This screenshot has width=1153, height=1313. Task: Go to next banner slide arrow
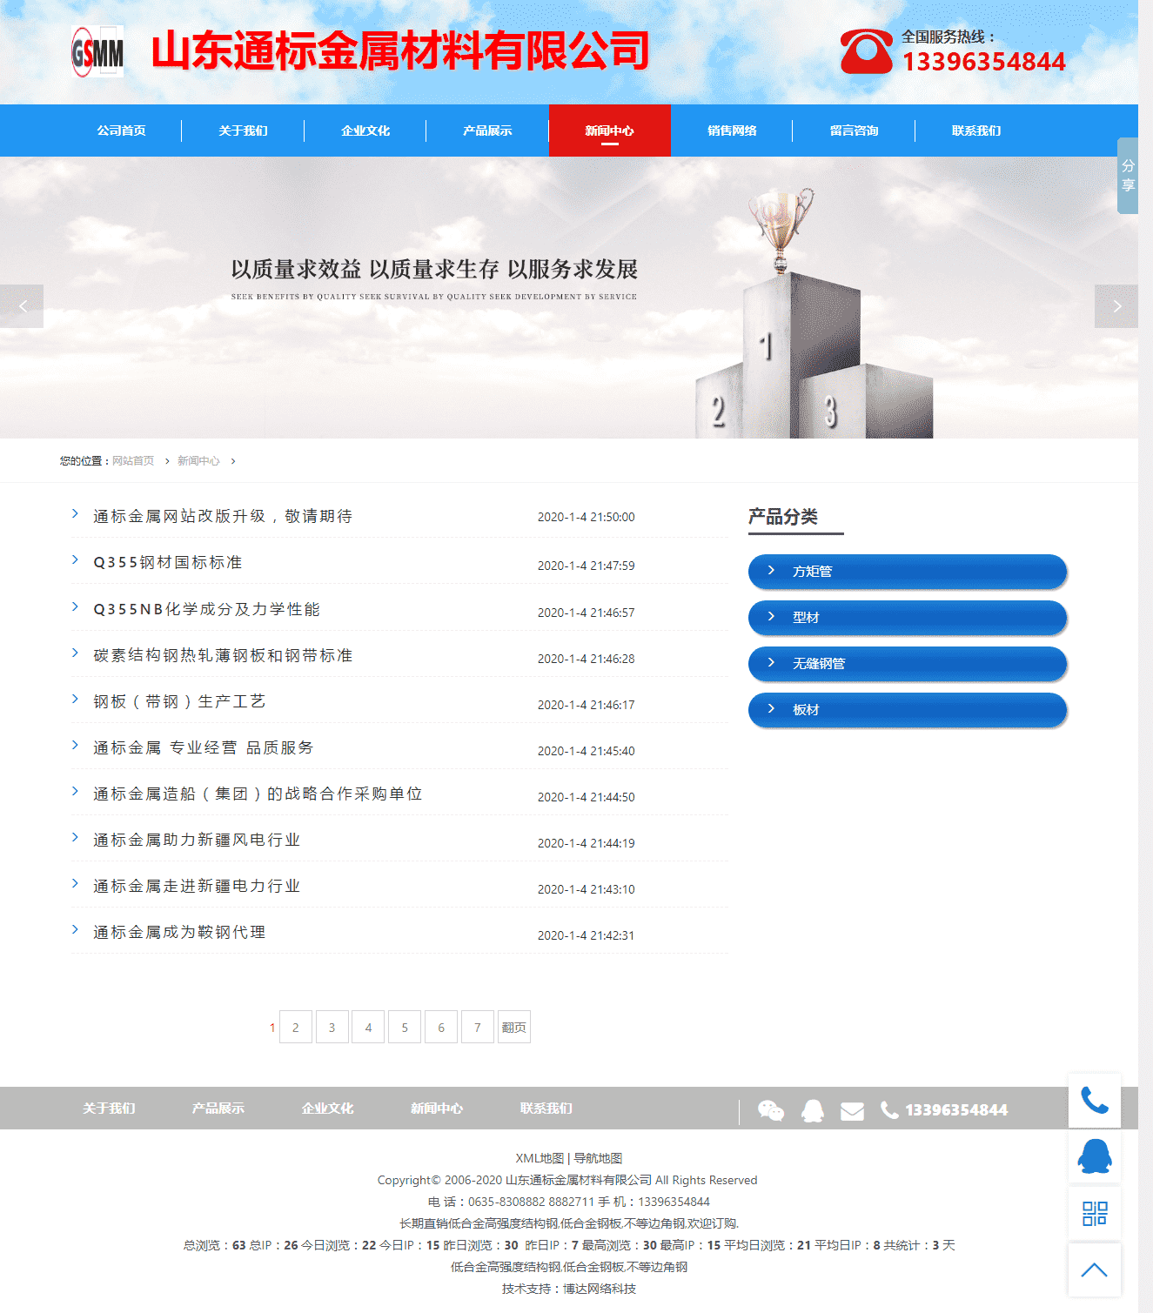coord(1116,306)
